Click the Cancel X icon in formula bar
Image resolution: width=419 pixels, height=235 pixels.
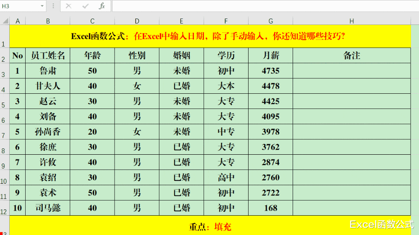pos(69,6)
